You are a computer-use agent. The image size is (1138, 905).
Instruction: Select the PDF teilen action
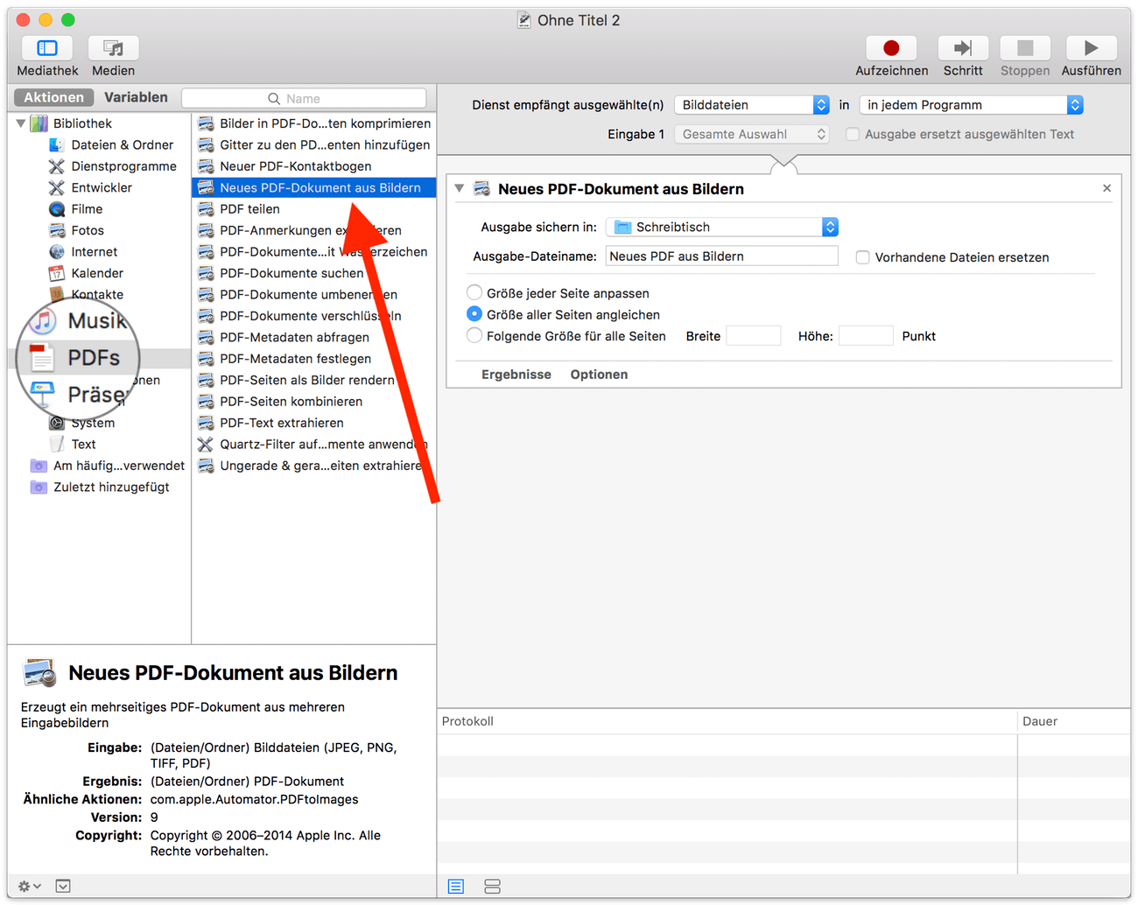pyautogui.click(x=314, y=209)
